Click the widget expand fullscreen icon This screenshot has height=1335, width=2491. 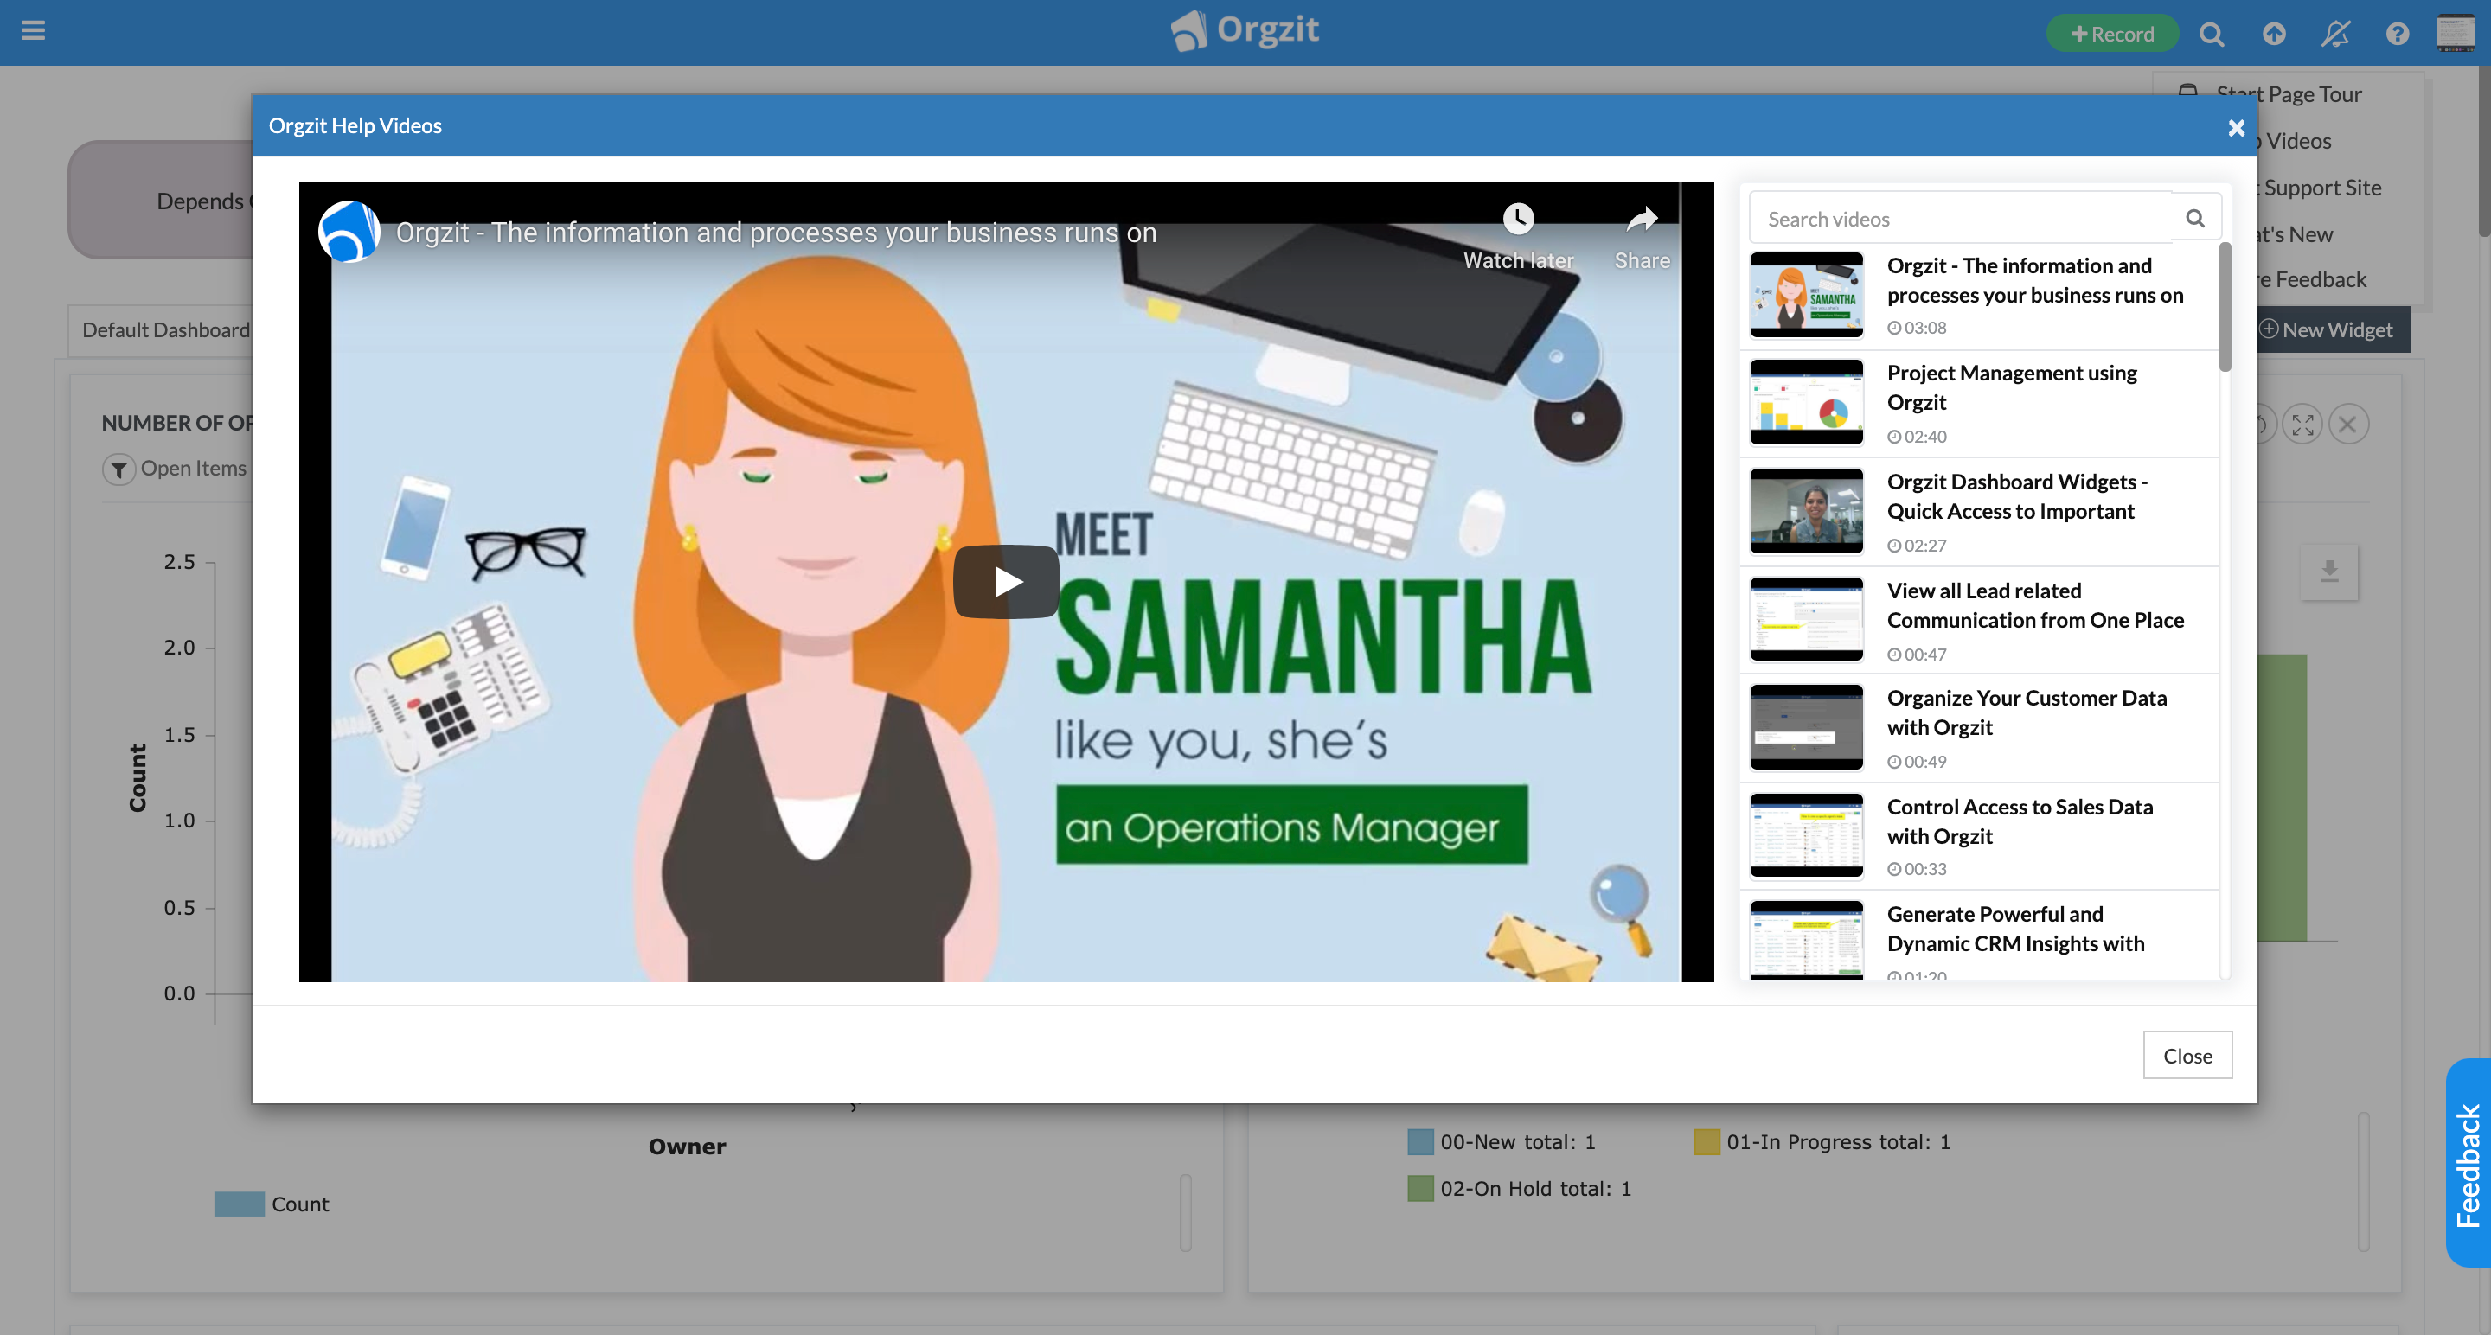coord(2302,425)
